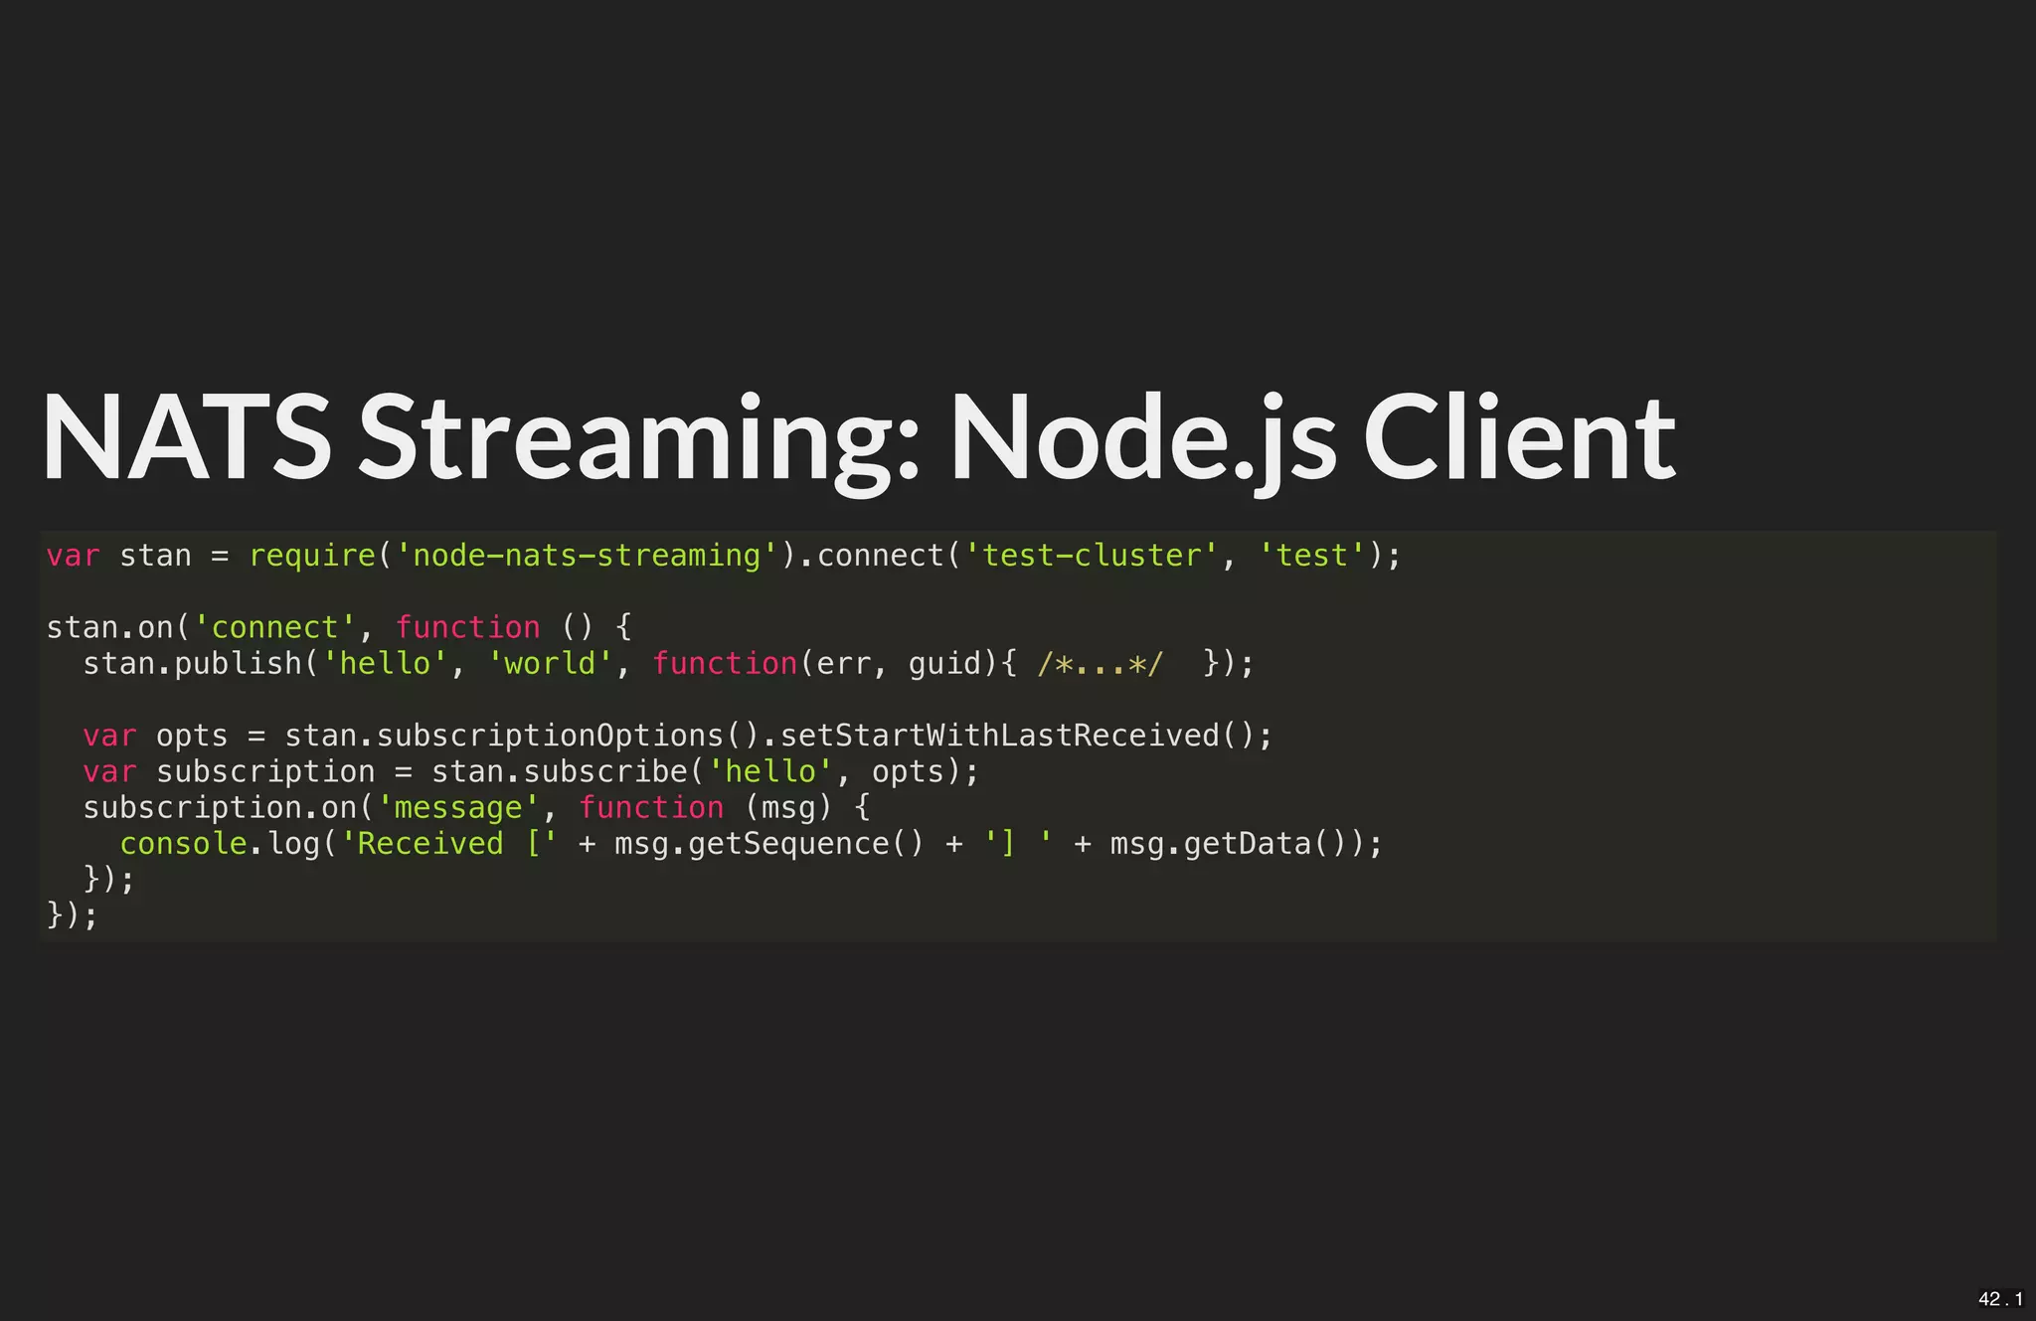The height and width of the screenshot is (1321, 2036).
Task: Click the line "subscription.on('message', function (msg) {"
Action: (x=476, y=807)
